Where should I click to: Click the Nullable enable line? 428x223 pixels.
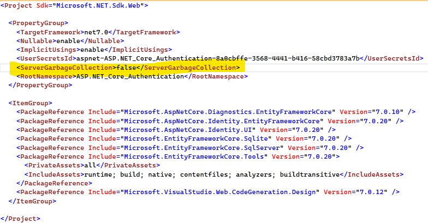[x=70, y=41]
